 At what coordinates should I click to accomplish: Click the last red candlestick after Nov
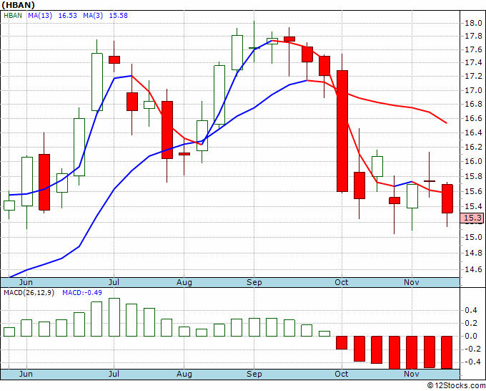447,198
